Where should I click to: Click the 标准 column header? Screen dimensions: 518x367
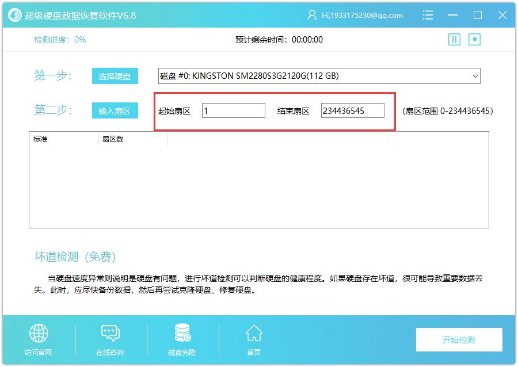coord(39,139)
